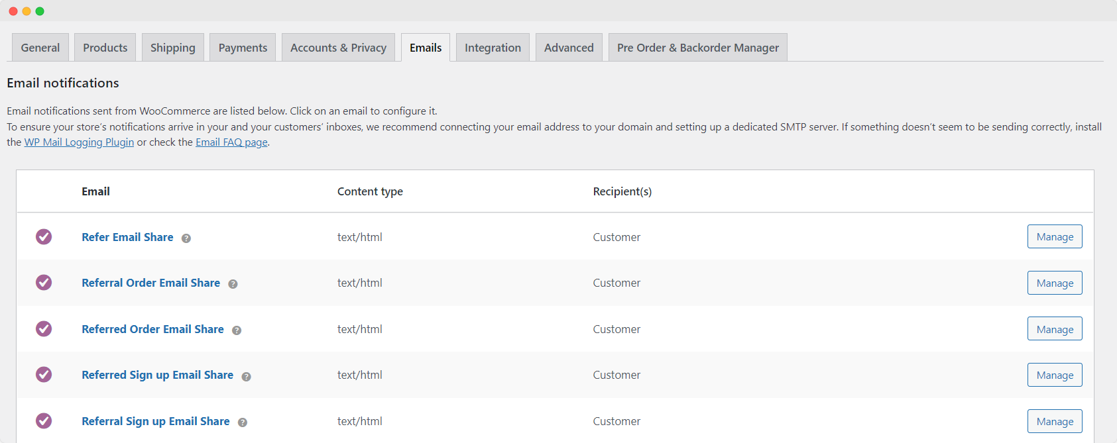This screenshot has height=443, width=1117.
Task: Switch to the Payments tab
Action: click(x=243, y=48)
